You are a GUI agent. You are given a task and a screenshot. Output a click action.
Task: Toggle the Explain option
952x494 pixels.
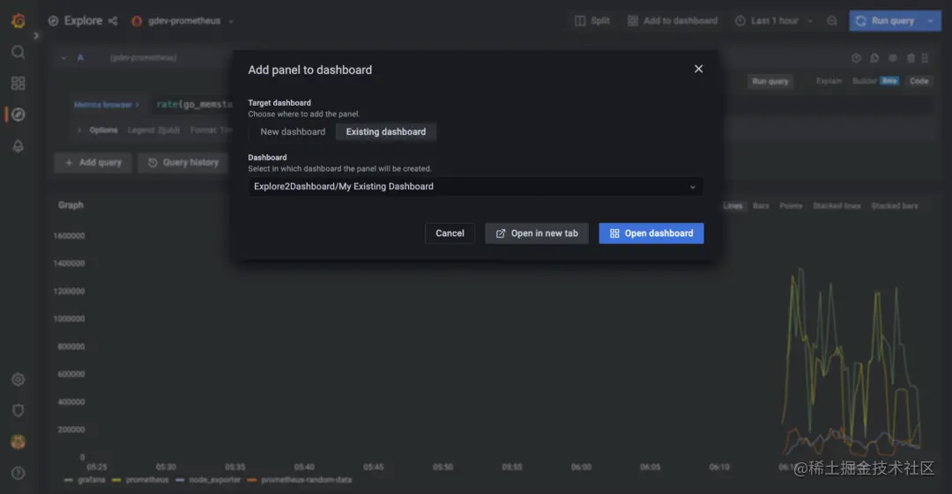click(829, 81)
